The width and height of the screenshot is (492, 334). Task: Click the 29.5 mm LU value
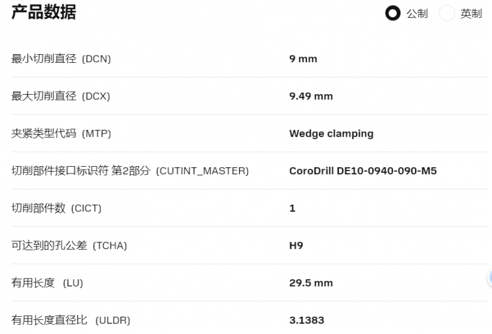311,283
